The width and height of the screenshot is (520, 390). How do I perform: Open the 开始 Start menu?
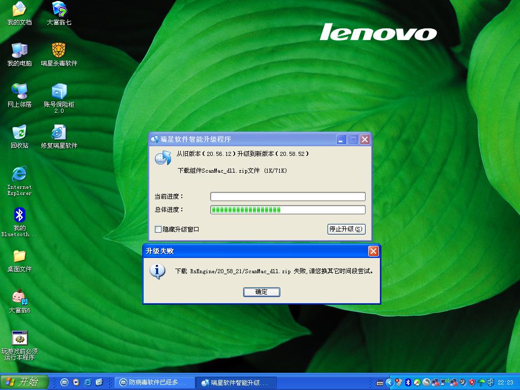(x=24, y=382)
